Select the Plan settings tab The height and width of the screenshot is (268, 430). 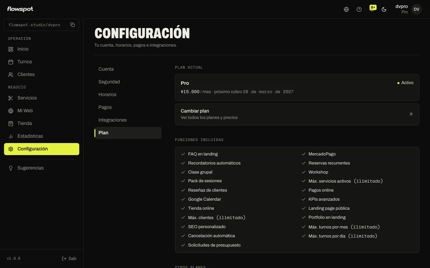pyautogui.click(x=128, y=133)
